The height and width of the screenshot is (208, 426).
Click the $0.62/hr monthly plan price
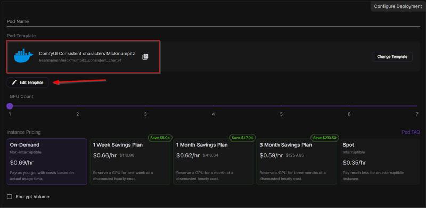click(188, 155)
